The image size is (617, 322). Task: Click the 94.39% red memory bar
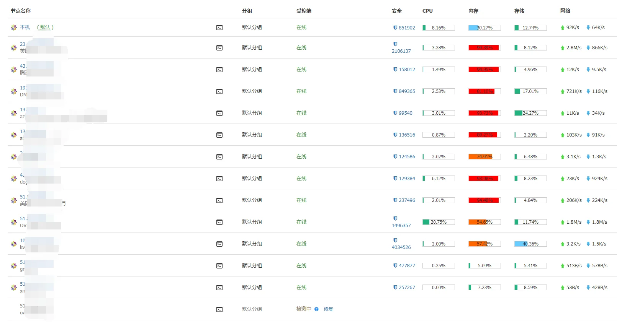click(484, 48)
